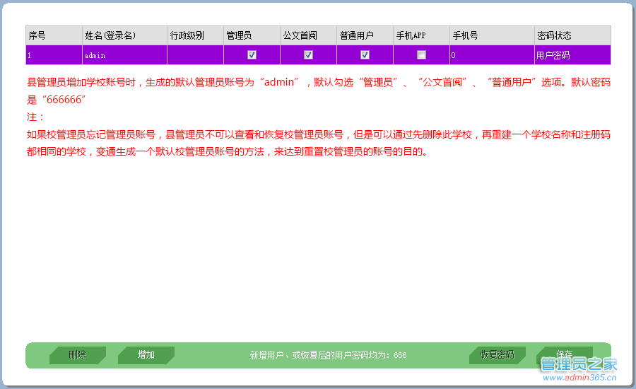Click the 增加 button
Viewport: 636px width, 389px height.
pyautogui.click(x=146, y=355)
